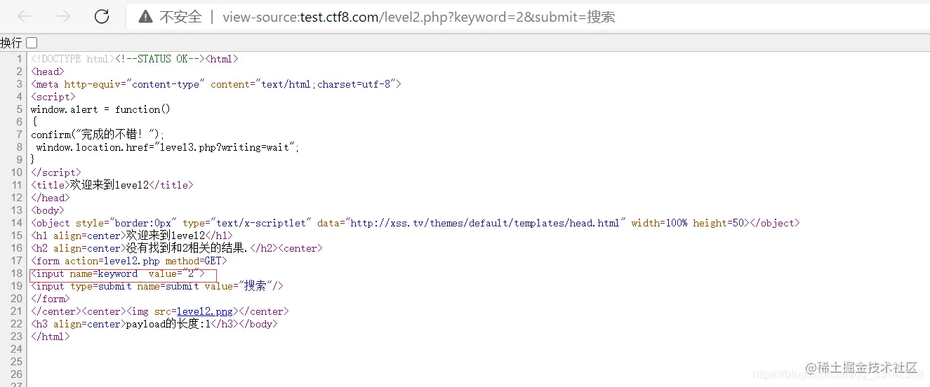Click the opening <head> tag line
Image resolution: width=930 pixels, height=387 pixels.
click(48, 72)
